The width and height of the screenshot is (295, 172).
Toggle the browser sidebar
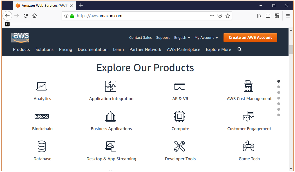point(268,16)
